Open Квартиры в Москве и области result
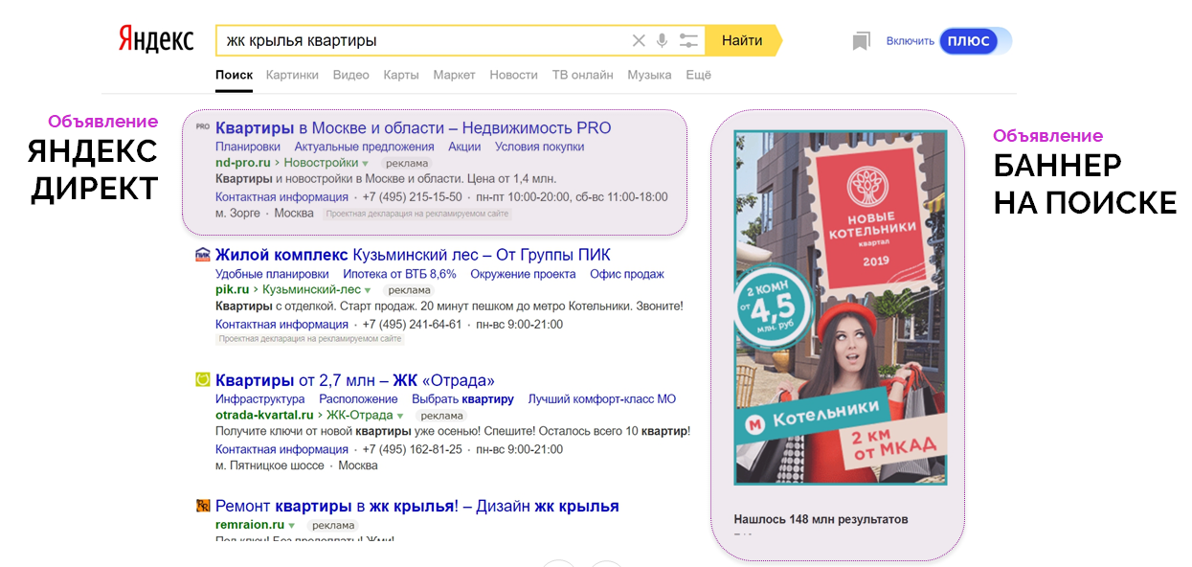 pyautogui.click(x=413, y=128)
